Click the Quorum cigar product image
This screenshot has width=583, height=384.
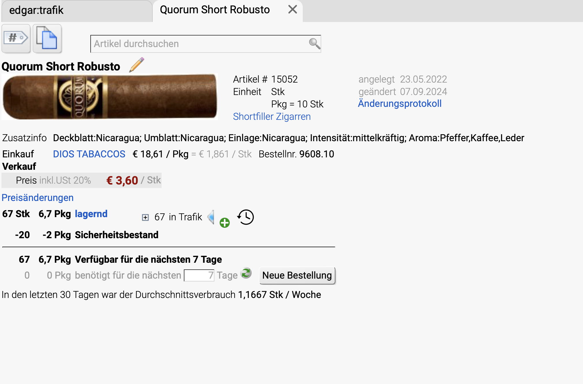110,97
